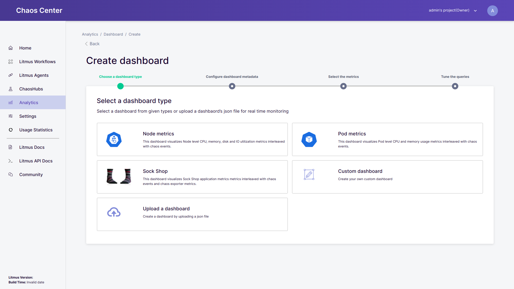This screenshot has height=289, width=514.
Task: Open Litmus API Docs link
Action: 36,161
